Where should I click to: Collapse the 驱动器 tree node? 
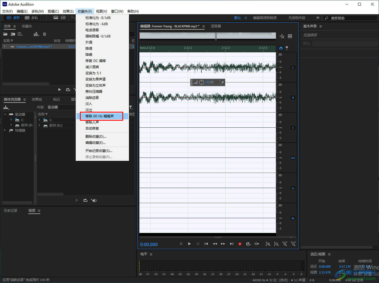click(5, 114)
